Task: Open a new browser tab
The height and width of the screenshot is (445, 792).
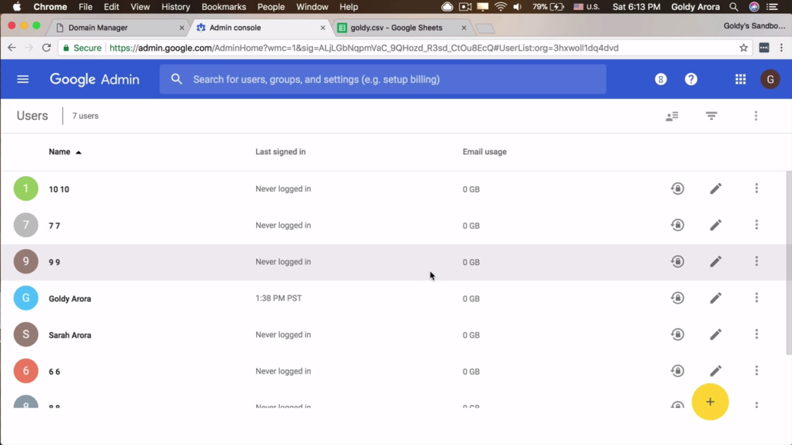Action: tap(485, 28)
